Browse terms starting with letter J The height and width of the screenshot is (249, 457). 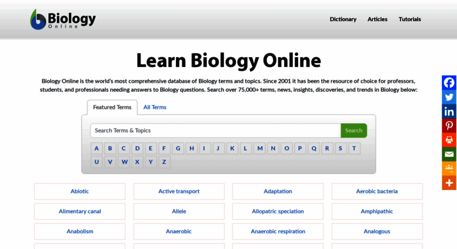click(x=219, y=148)
